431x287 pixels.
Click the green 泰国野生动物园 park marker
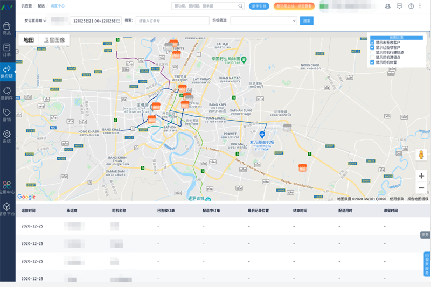tap(244, 59)
